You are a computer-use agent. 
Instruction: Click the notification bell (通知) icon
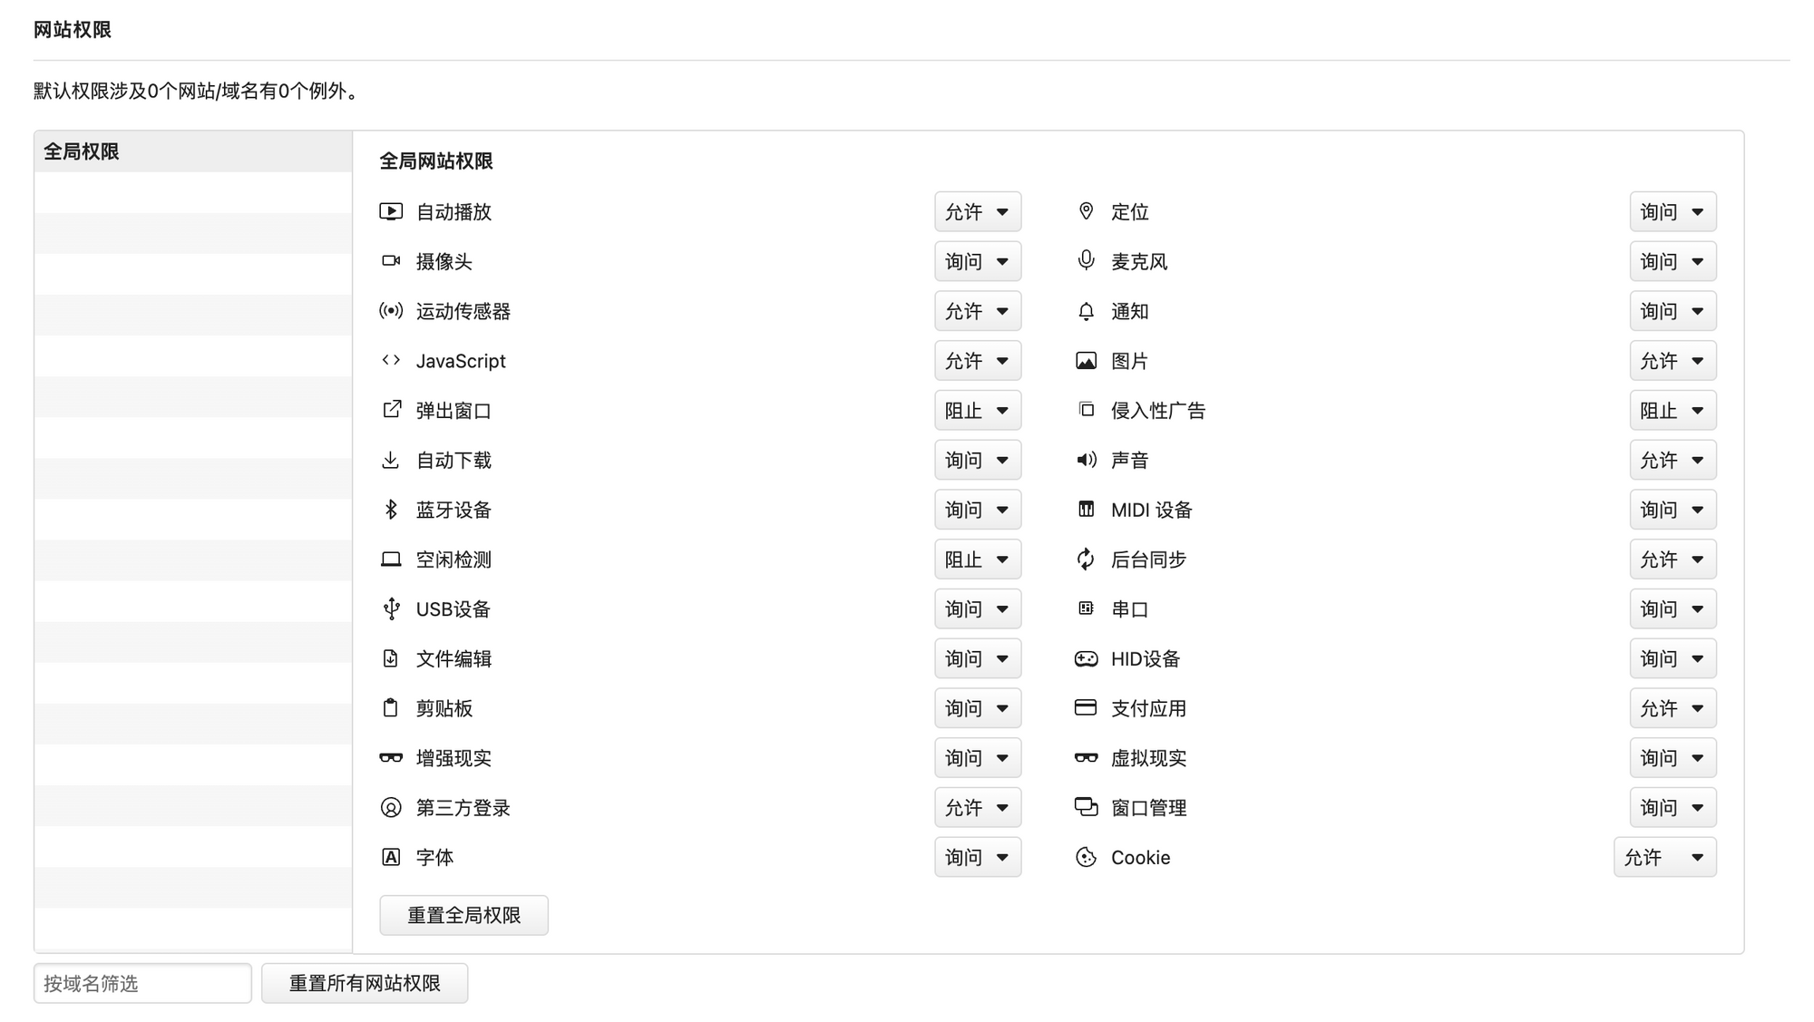point(1086,311)
